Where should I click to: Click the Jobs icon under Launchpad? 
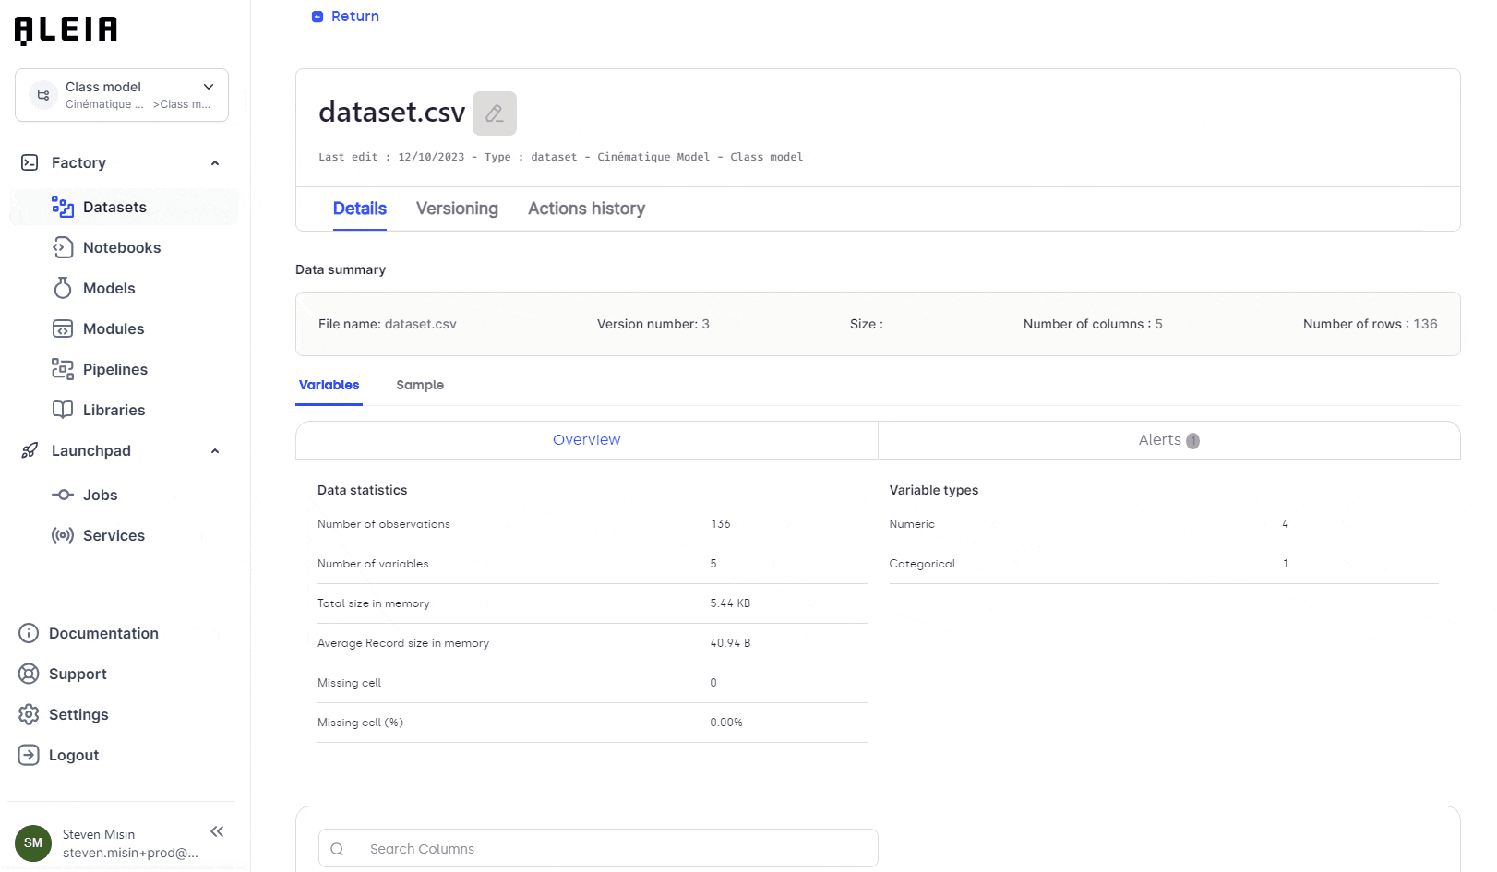62,495
